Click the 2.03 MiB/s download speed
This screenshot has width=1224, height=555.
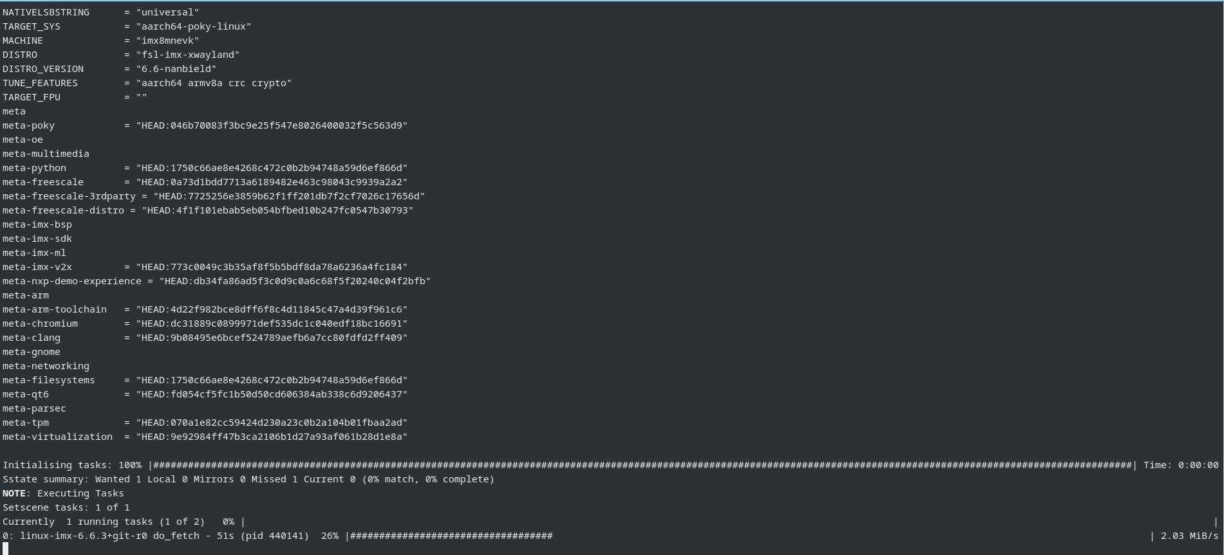[1189, 536]
